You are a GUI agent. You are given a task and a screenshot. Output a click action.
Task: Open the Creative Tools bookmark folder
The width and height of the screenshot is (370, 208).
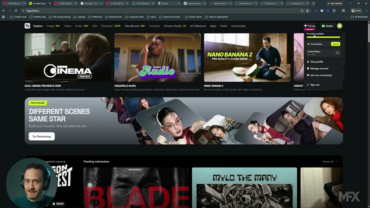[18, 17]
